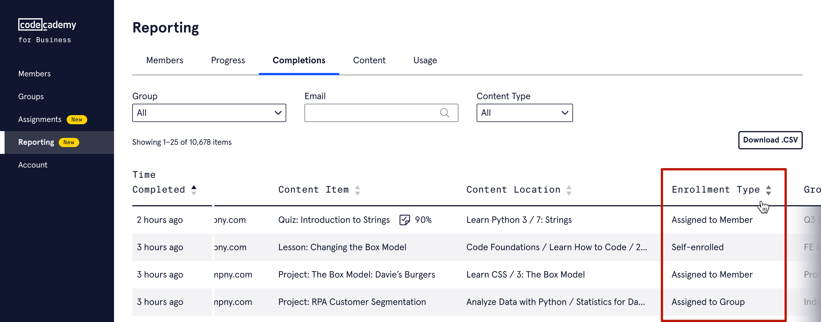Sort by Content Item arrow icon
The image size is (821, 322).
(x=357, y=190)
